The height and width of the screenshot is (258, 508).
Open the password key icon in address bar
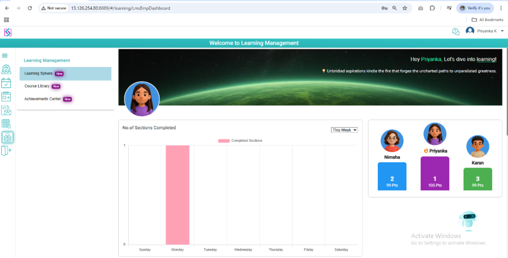[384, 8]
